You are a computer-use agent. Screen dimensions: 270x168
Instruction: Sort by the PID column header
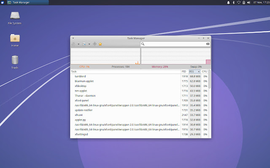185,71
